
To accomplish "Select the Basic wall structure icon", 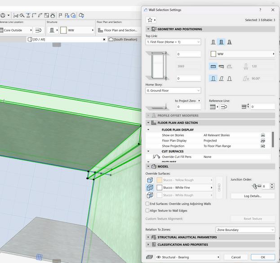I will pyautogui.click(x=213, y=42).
